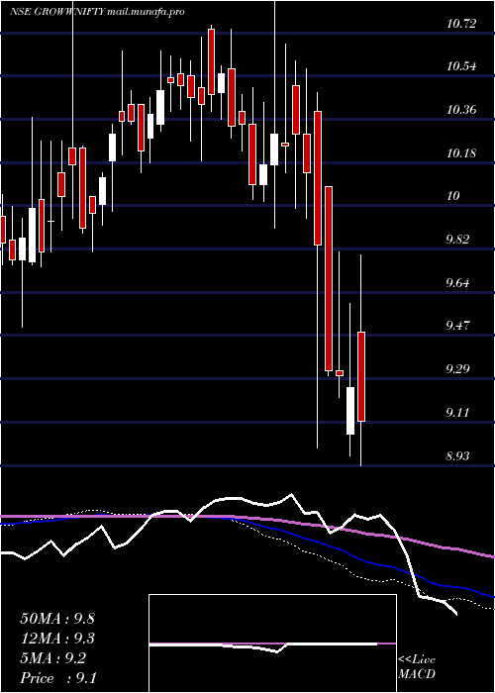Click the tall red candle dropping to 9.29
Viewport: 495px width, 693px height.
(x=329, y=279)
